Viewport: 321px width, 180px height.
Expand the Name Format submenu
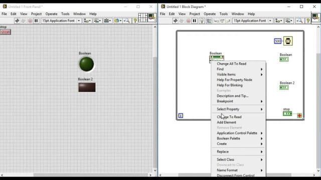239,170
